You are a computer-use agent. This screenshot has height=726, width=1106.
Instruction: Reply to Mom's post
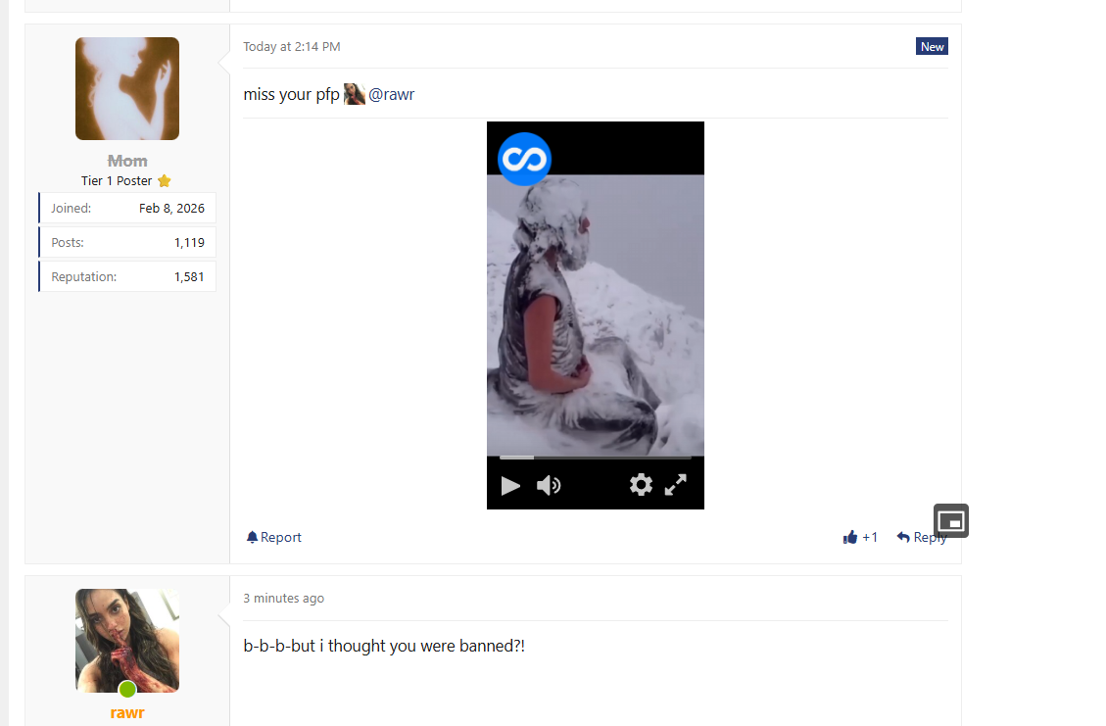pyautogui.click(x=921, y=537)
